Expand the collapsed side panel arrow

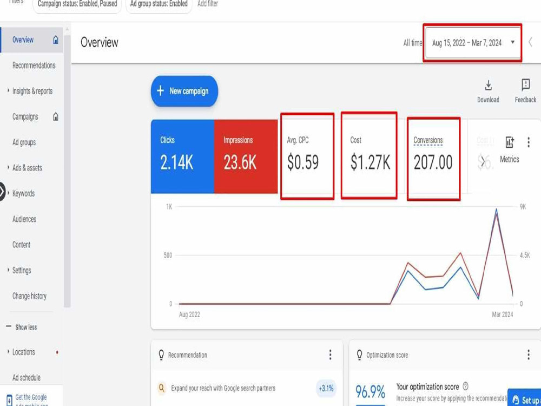pyautogui.click(x=2, y=192)
